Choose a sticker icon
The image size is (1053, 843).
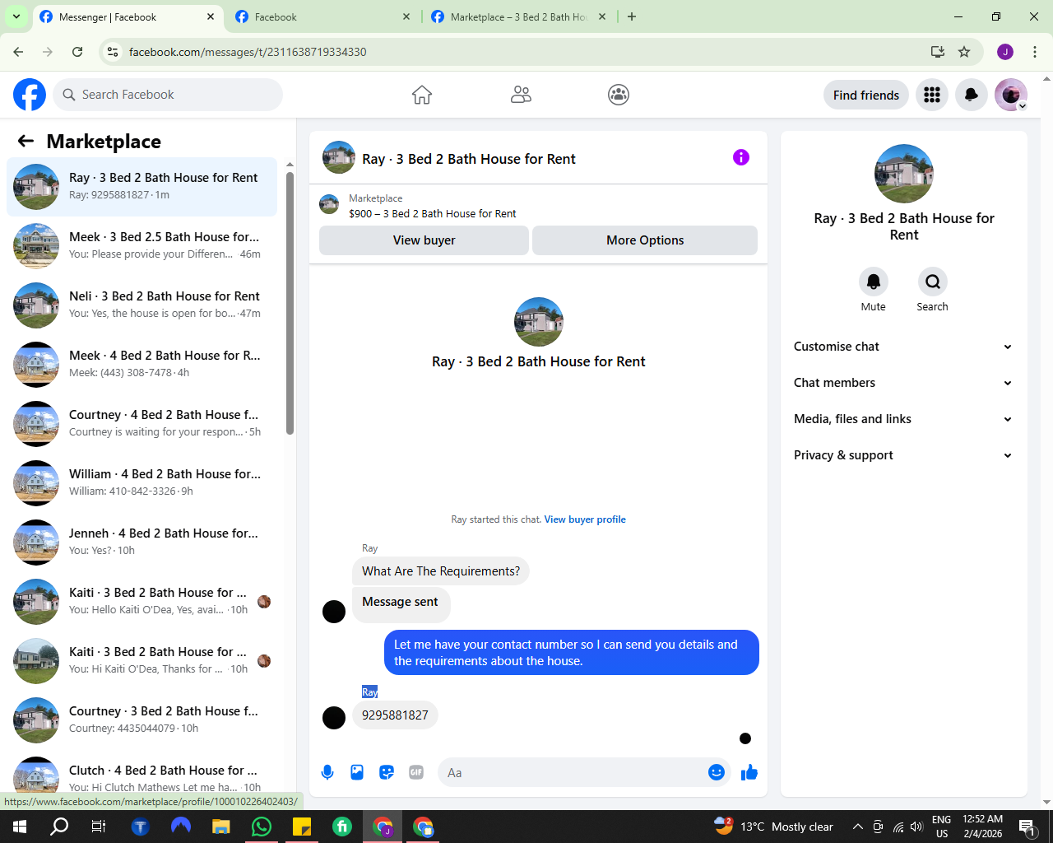coord(387,772)
